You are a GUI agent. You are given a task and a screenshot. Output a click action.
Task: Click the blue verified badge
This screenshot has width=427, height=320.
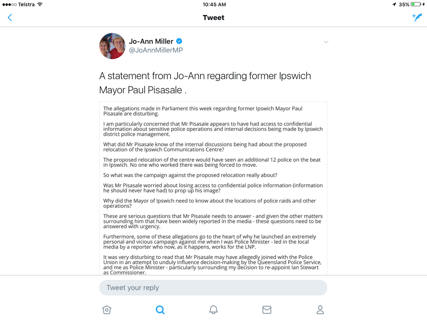point(179,41)
